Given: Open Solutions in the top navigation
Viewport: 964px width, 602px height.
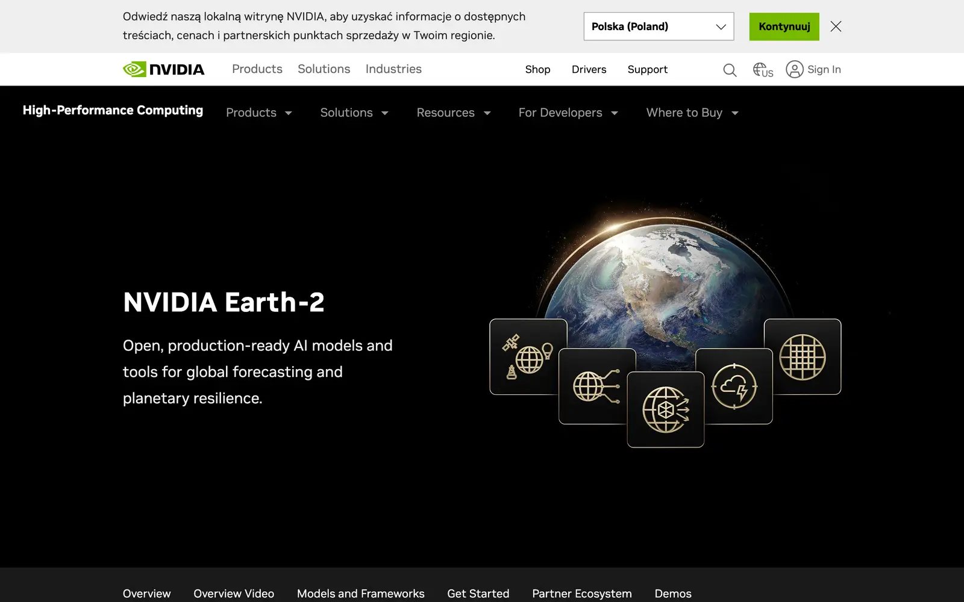Looking at the screenshot, I should [324, 69].
